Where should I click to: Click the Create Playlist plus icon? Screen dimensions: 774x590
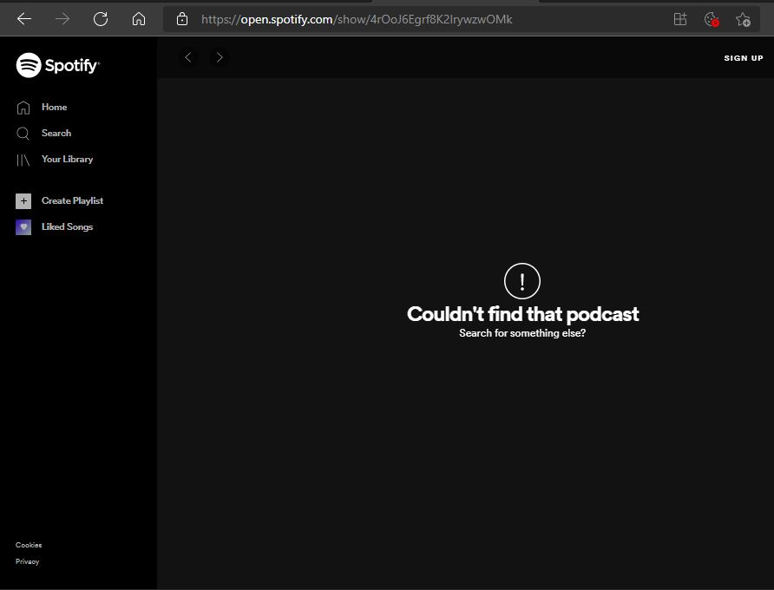pos(23,201)
